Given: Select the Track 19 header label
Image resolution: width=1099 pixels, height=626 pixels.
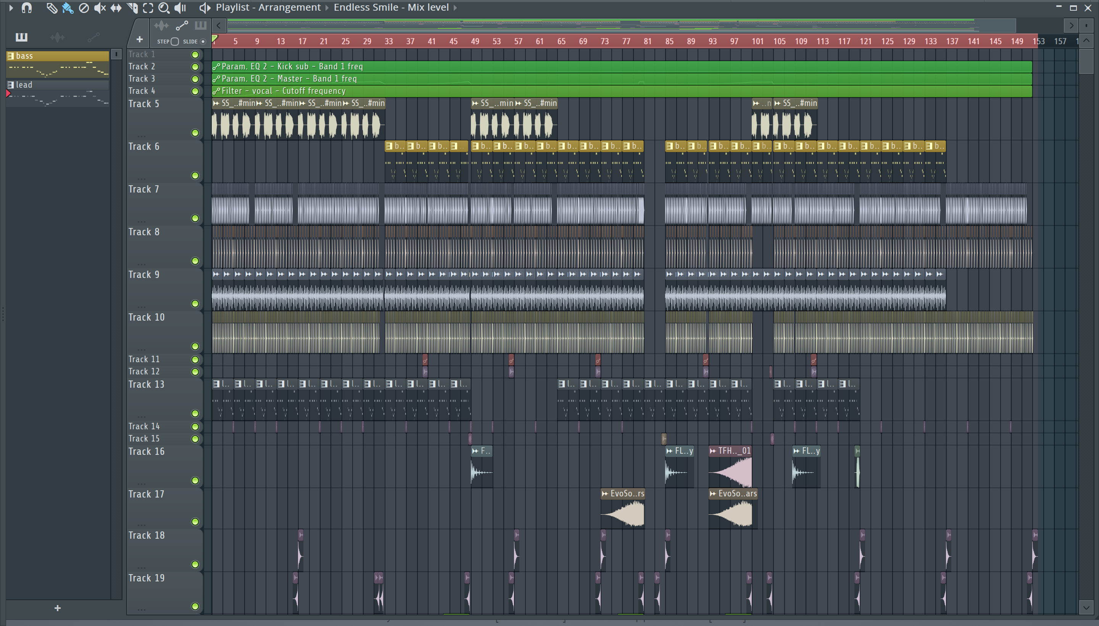Looking at the screenshot, I should 146,578.
